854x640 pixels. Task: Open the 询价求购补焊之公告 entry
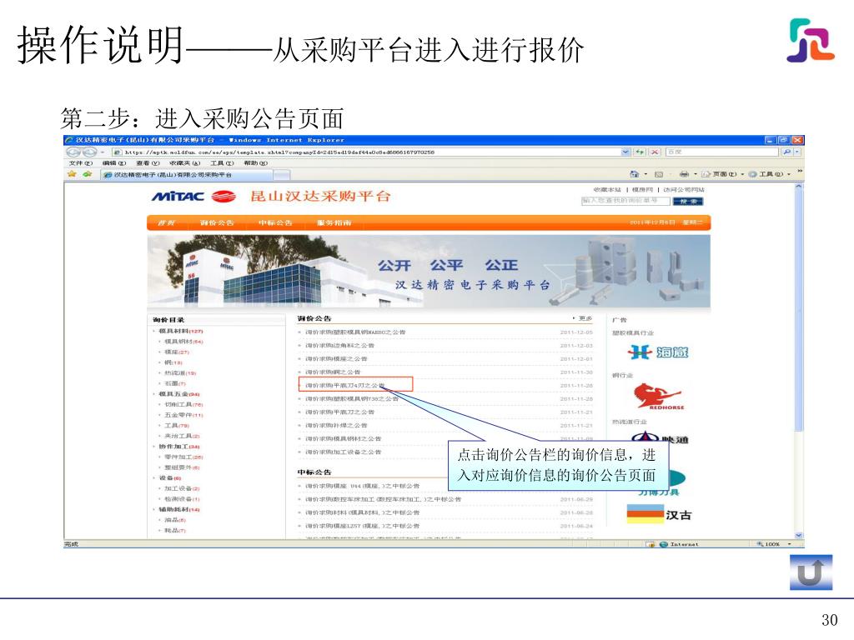[x=336, y=426]
